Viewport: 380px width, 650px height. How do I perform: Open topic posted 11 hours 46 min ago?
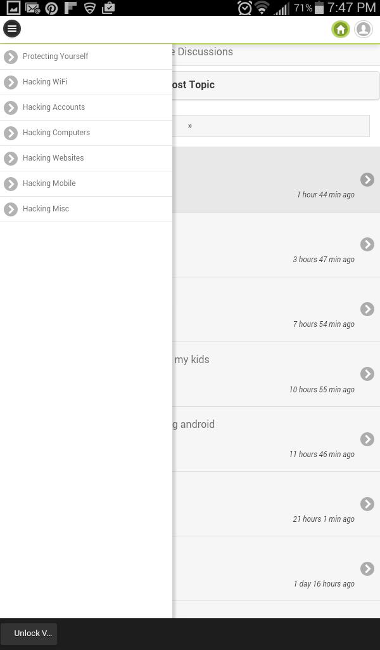[367, 439]
